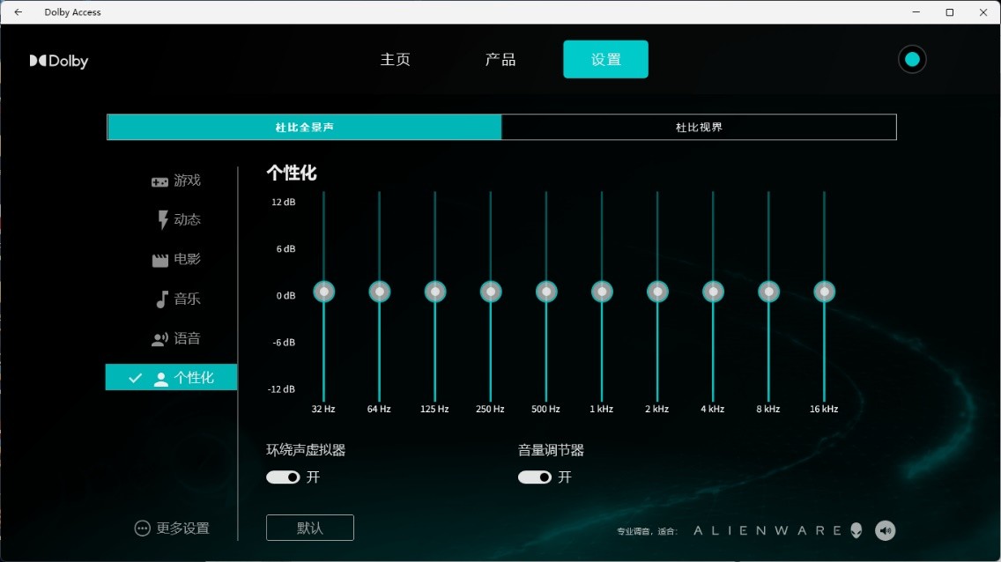Adjust the 32 Hz equalizer slider handle

(323, 291)
